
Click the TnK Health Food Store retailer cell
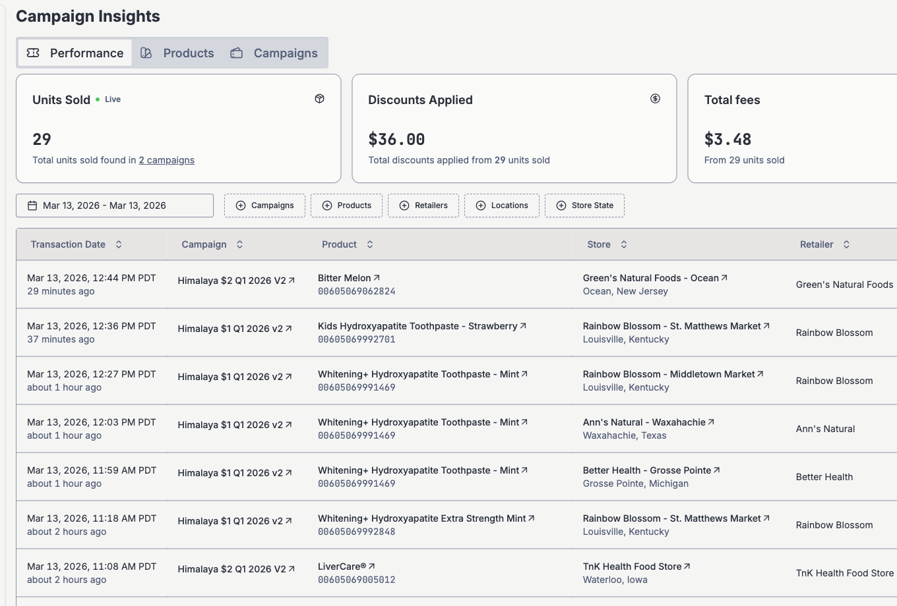click(845, 573)
